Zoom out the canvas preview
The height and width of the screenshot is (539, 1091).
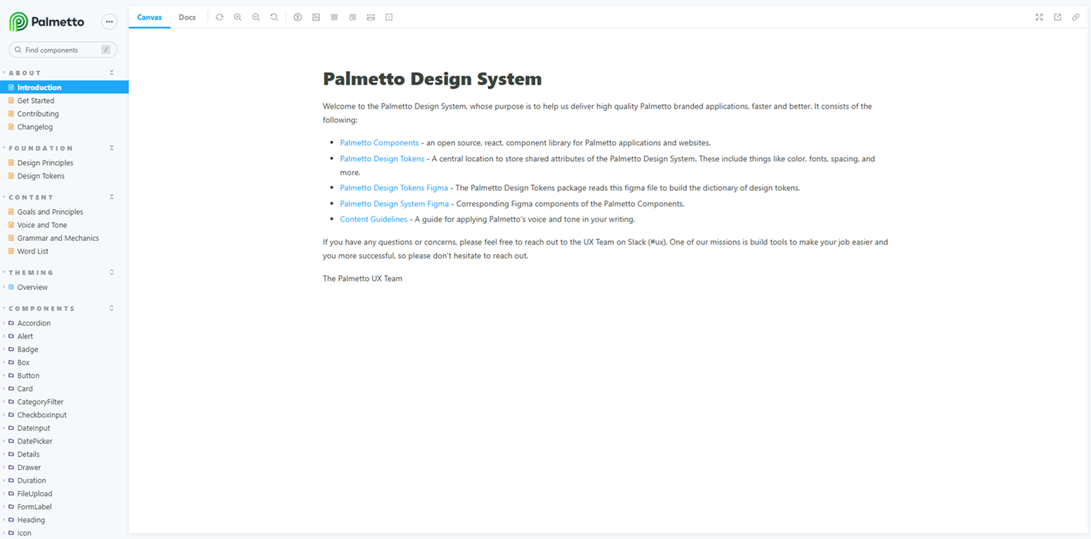[x=256, y=17]
